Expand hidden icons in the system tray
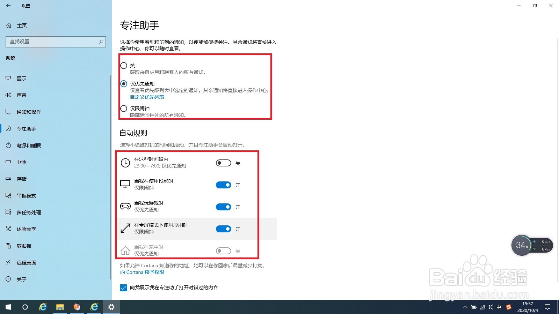Image resolution: width=559 pixels, height=314 pixels. point(465,307)
